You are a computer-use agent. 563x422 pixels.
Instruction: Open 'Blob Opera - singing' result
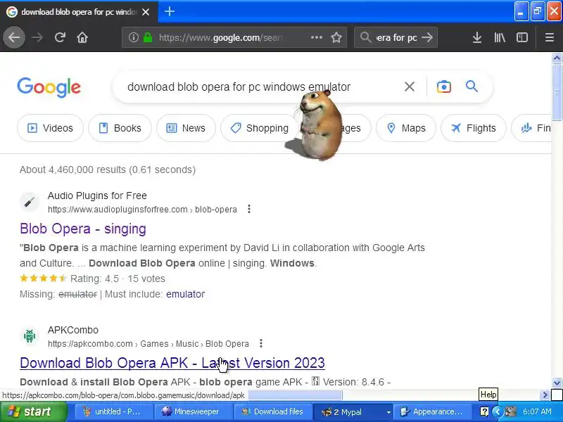[x=83, y=229]
